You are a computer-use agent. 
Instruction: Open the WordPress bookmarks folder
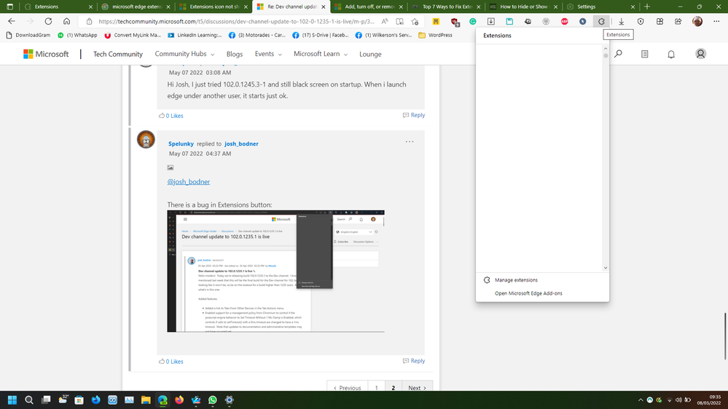point(435,35)
